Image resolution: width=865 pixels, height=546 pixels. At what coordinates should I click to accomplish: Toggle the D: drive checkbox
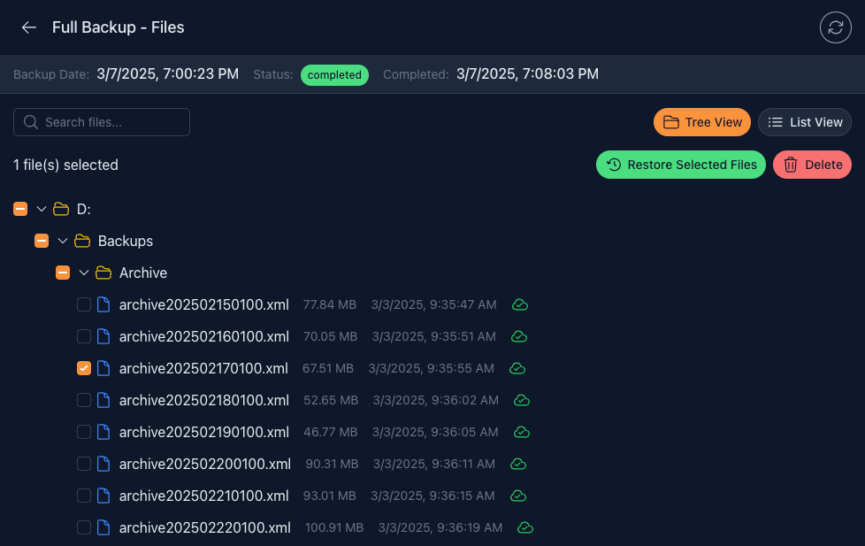[x=20, y=209]
